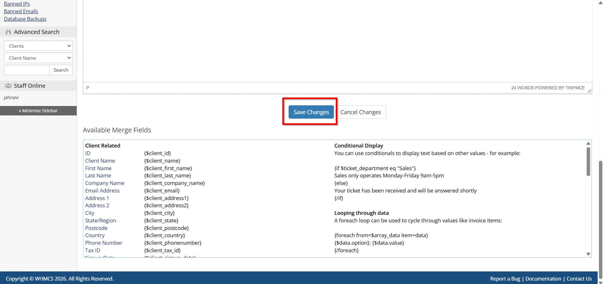Screen dimensions: 603x284
Task: Click the TinyMCE editor resize handle icon
Action: (x=589, y=91)
